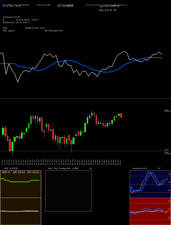Click the 'Stochastics & R' panel title
This screenshot has width=171, height=225.
[140, 168]
